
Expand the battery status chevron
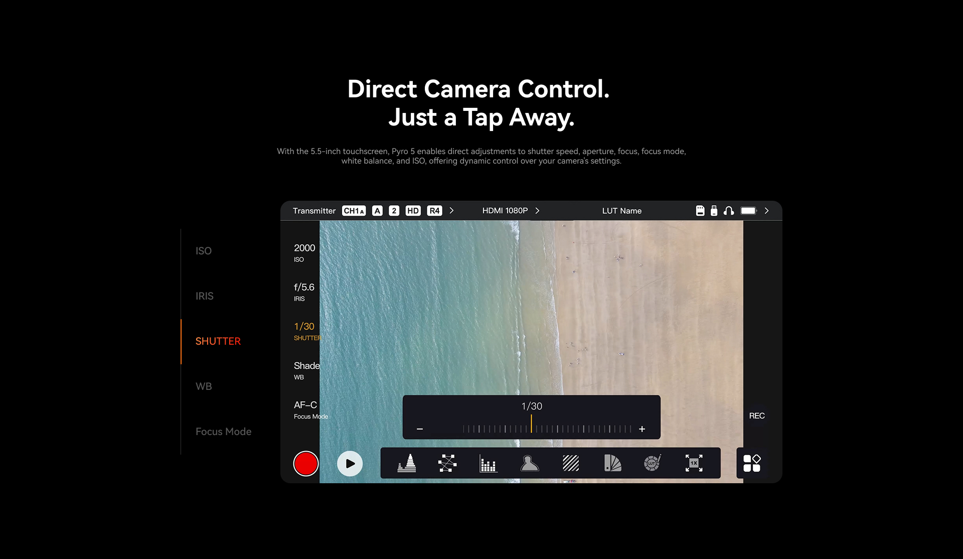click(x=766, y=211)
